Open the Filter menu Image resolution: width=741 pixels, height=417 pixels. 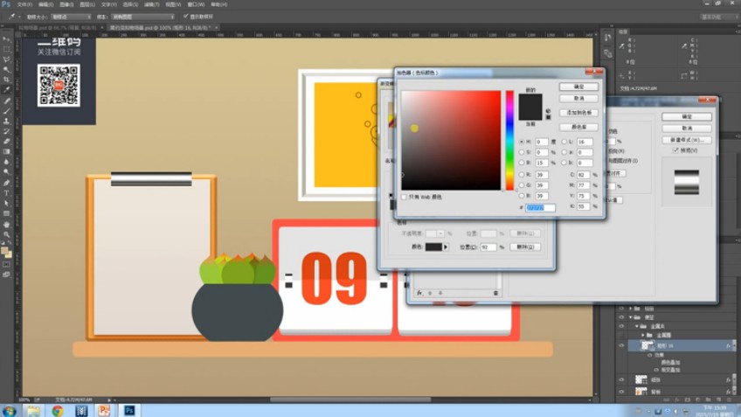tap(151, 4)
